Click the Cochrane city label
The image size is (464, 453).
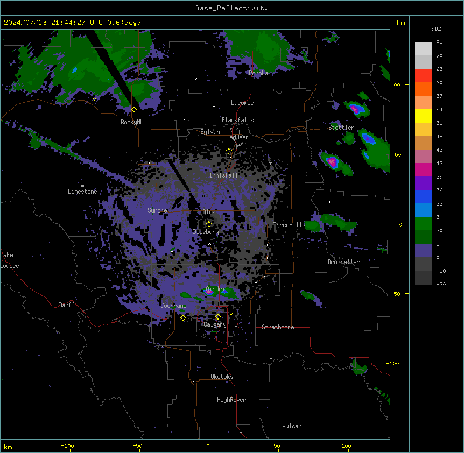click(x=173, y=306)
